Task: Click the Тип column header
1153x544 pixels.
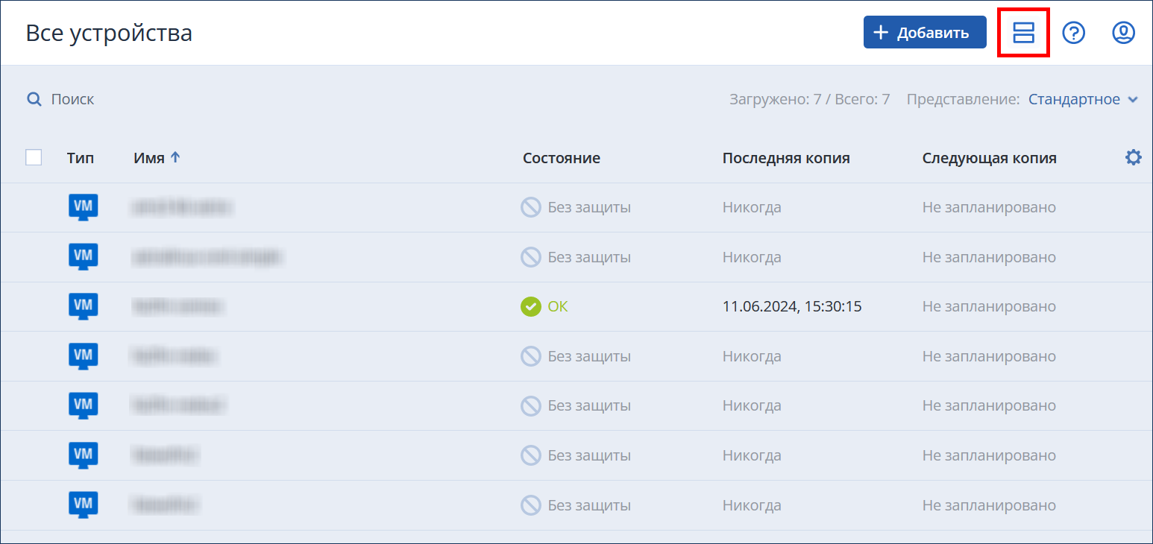Action: 81,158
